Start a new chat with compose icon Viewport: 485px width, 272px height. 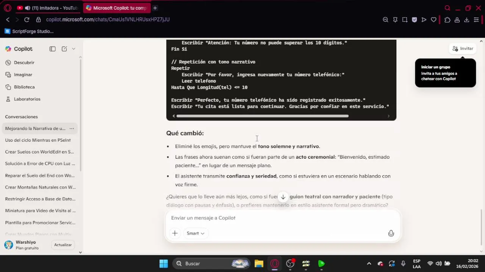click(x=64, y=49)
